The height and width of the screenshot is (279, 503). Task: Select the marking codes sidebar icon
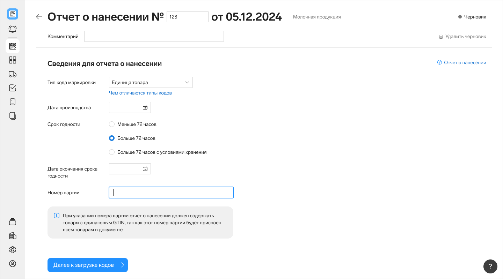point(13,46)
